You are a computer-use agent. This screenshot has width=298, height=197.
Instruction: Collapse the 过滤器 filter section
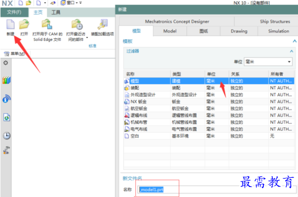[x=291, y=51]
